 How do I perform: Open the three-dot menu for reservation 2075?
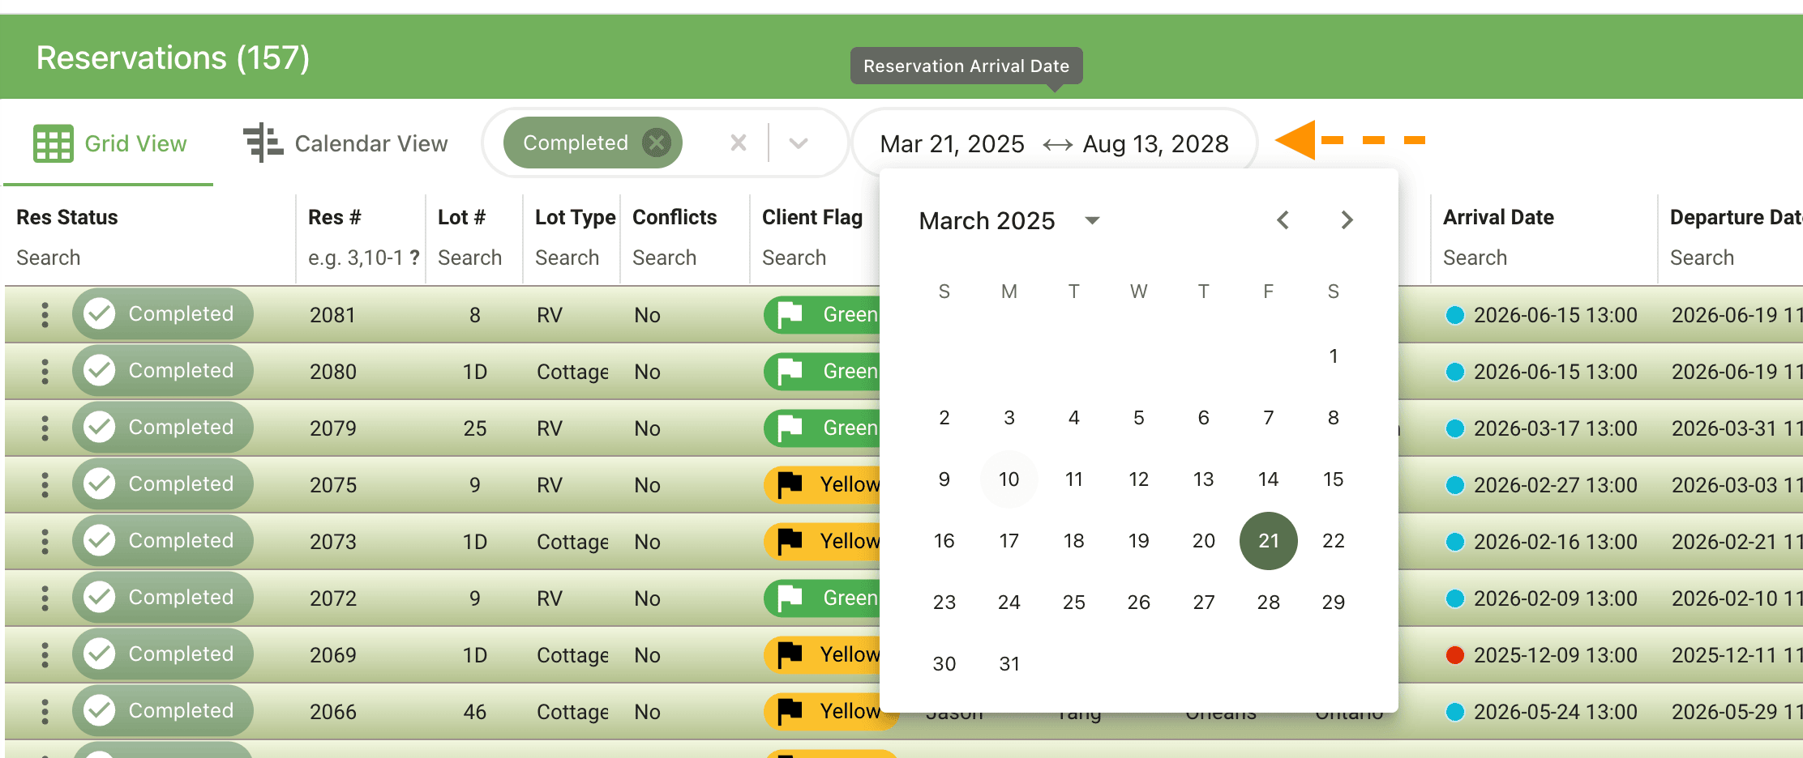click(45, 484)
